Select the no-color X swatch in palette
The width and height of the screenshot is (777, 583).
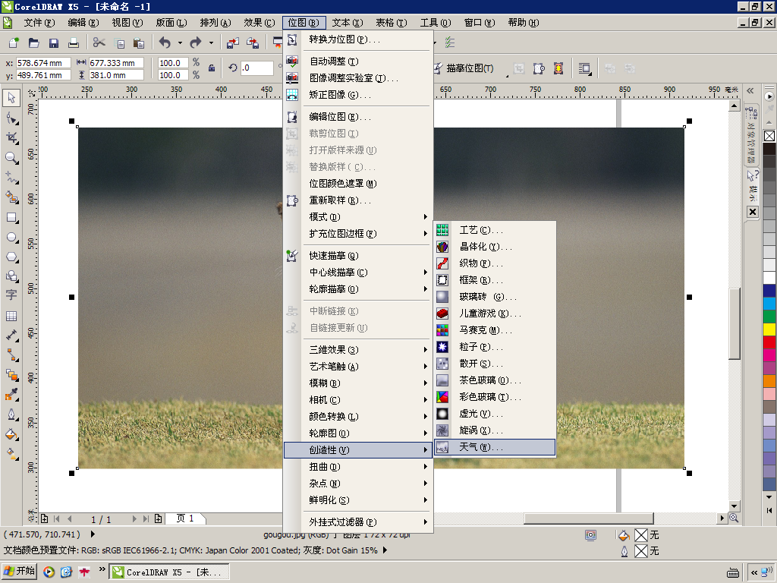(x=769, y=136)
